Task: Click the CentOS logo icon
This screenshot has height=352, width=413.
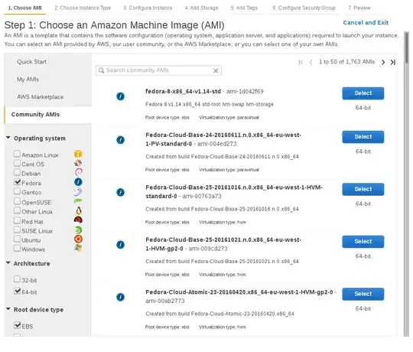Action: click(x=78, y=163)
